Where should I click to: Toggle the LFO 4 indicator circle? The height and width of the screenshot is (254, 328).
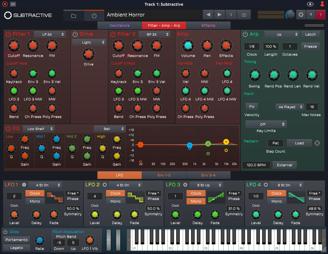(x=266, y=185)
